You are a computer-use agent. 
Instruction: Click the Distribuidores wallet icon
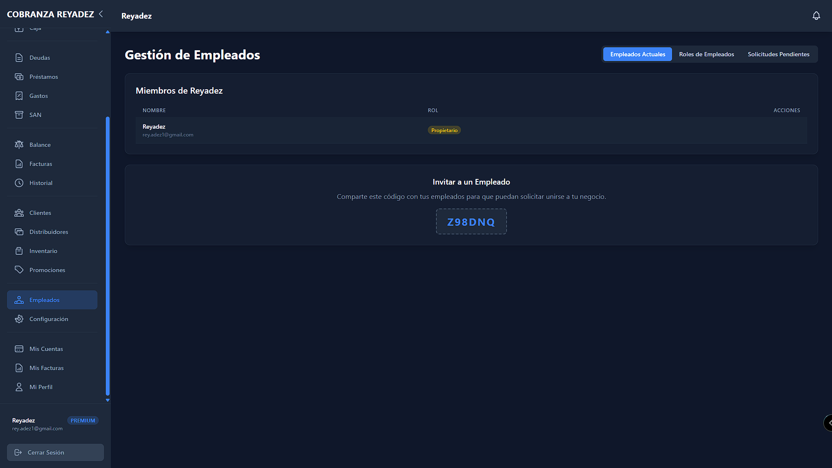(x=19, y=232)
